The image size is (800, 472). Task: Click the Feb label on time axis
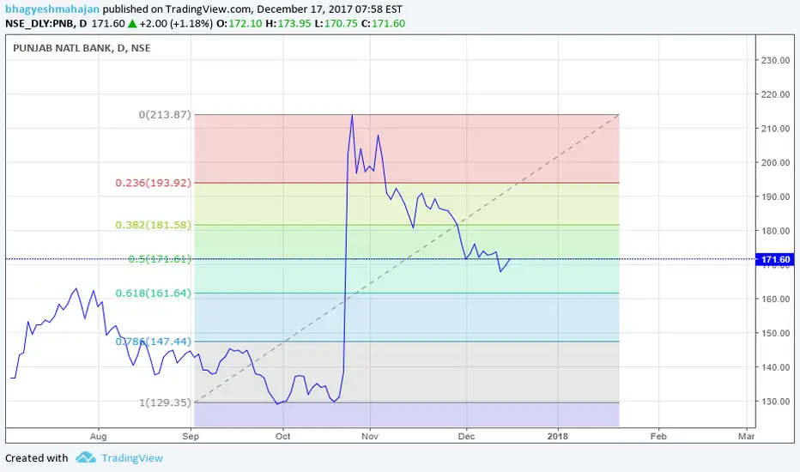(x=658, y=436)
